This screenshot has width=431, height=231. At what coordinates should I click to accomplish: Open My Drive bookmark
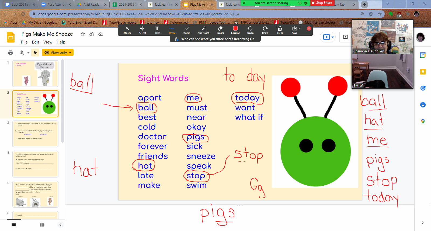tap(39, 23)
